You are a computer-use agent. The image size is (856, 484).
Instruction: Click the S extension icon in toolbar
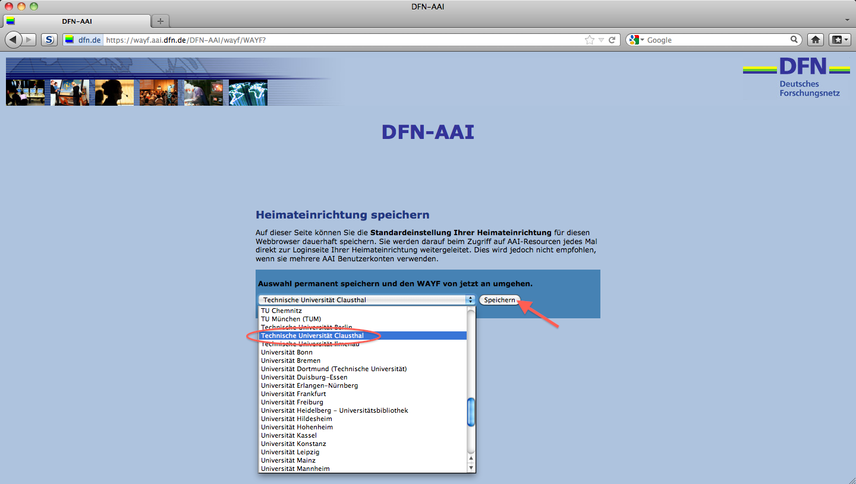point(49,40)
